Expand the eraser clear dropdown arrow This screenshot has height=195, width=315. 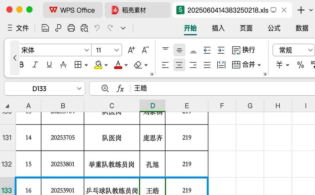coord(146,65)
